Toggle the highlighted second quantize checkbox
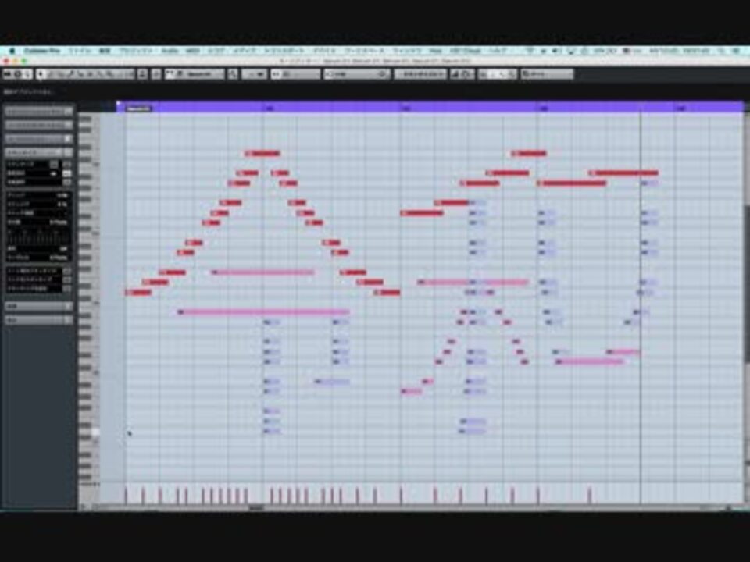Screen dimensions: 750x562 [67, 173]
